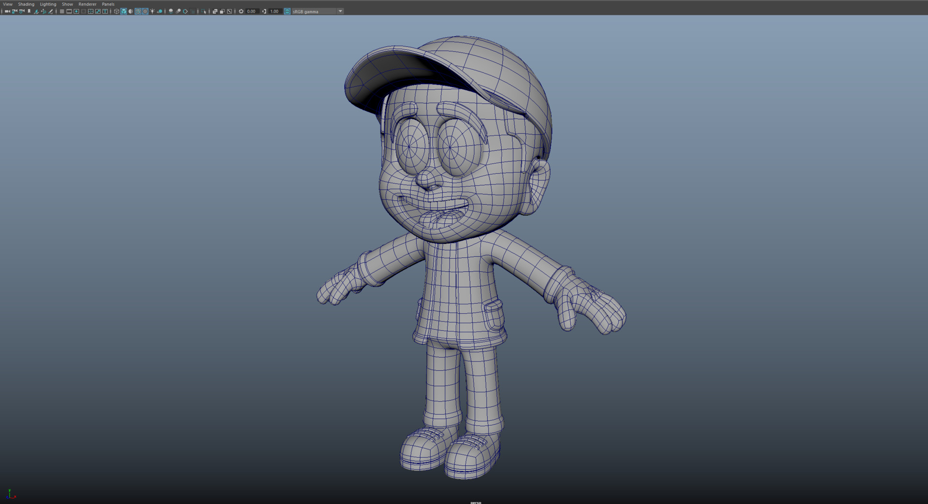Screen dimensions: 928x504
Task: Open the Shading menu
Action: point(26,4)
